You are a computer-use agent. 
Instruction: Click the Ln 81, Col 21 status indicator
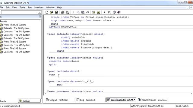pyautogui.click(x=182, y=106)
